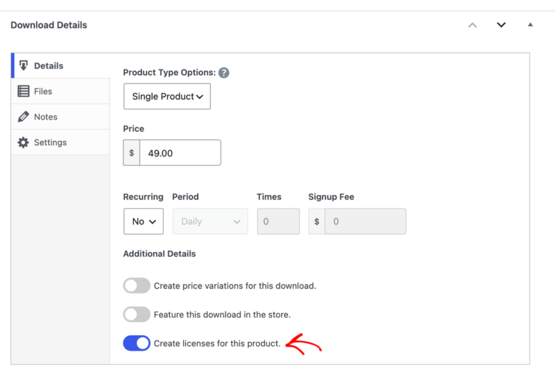Click the Price label above amount field
This screenshot has width=555, height=391.
pyautogui.click(x=133, y=128)
